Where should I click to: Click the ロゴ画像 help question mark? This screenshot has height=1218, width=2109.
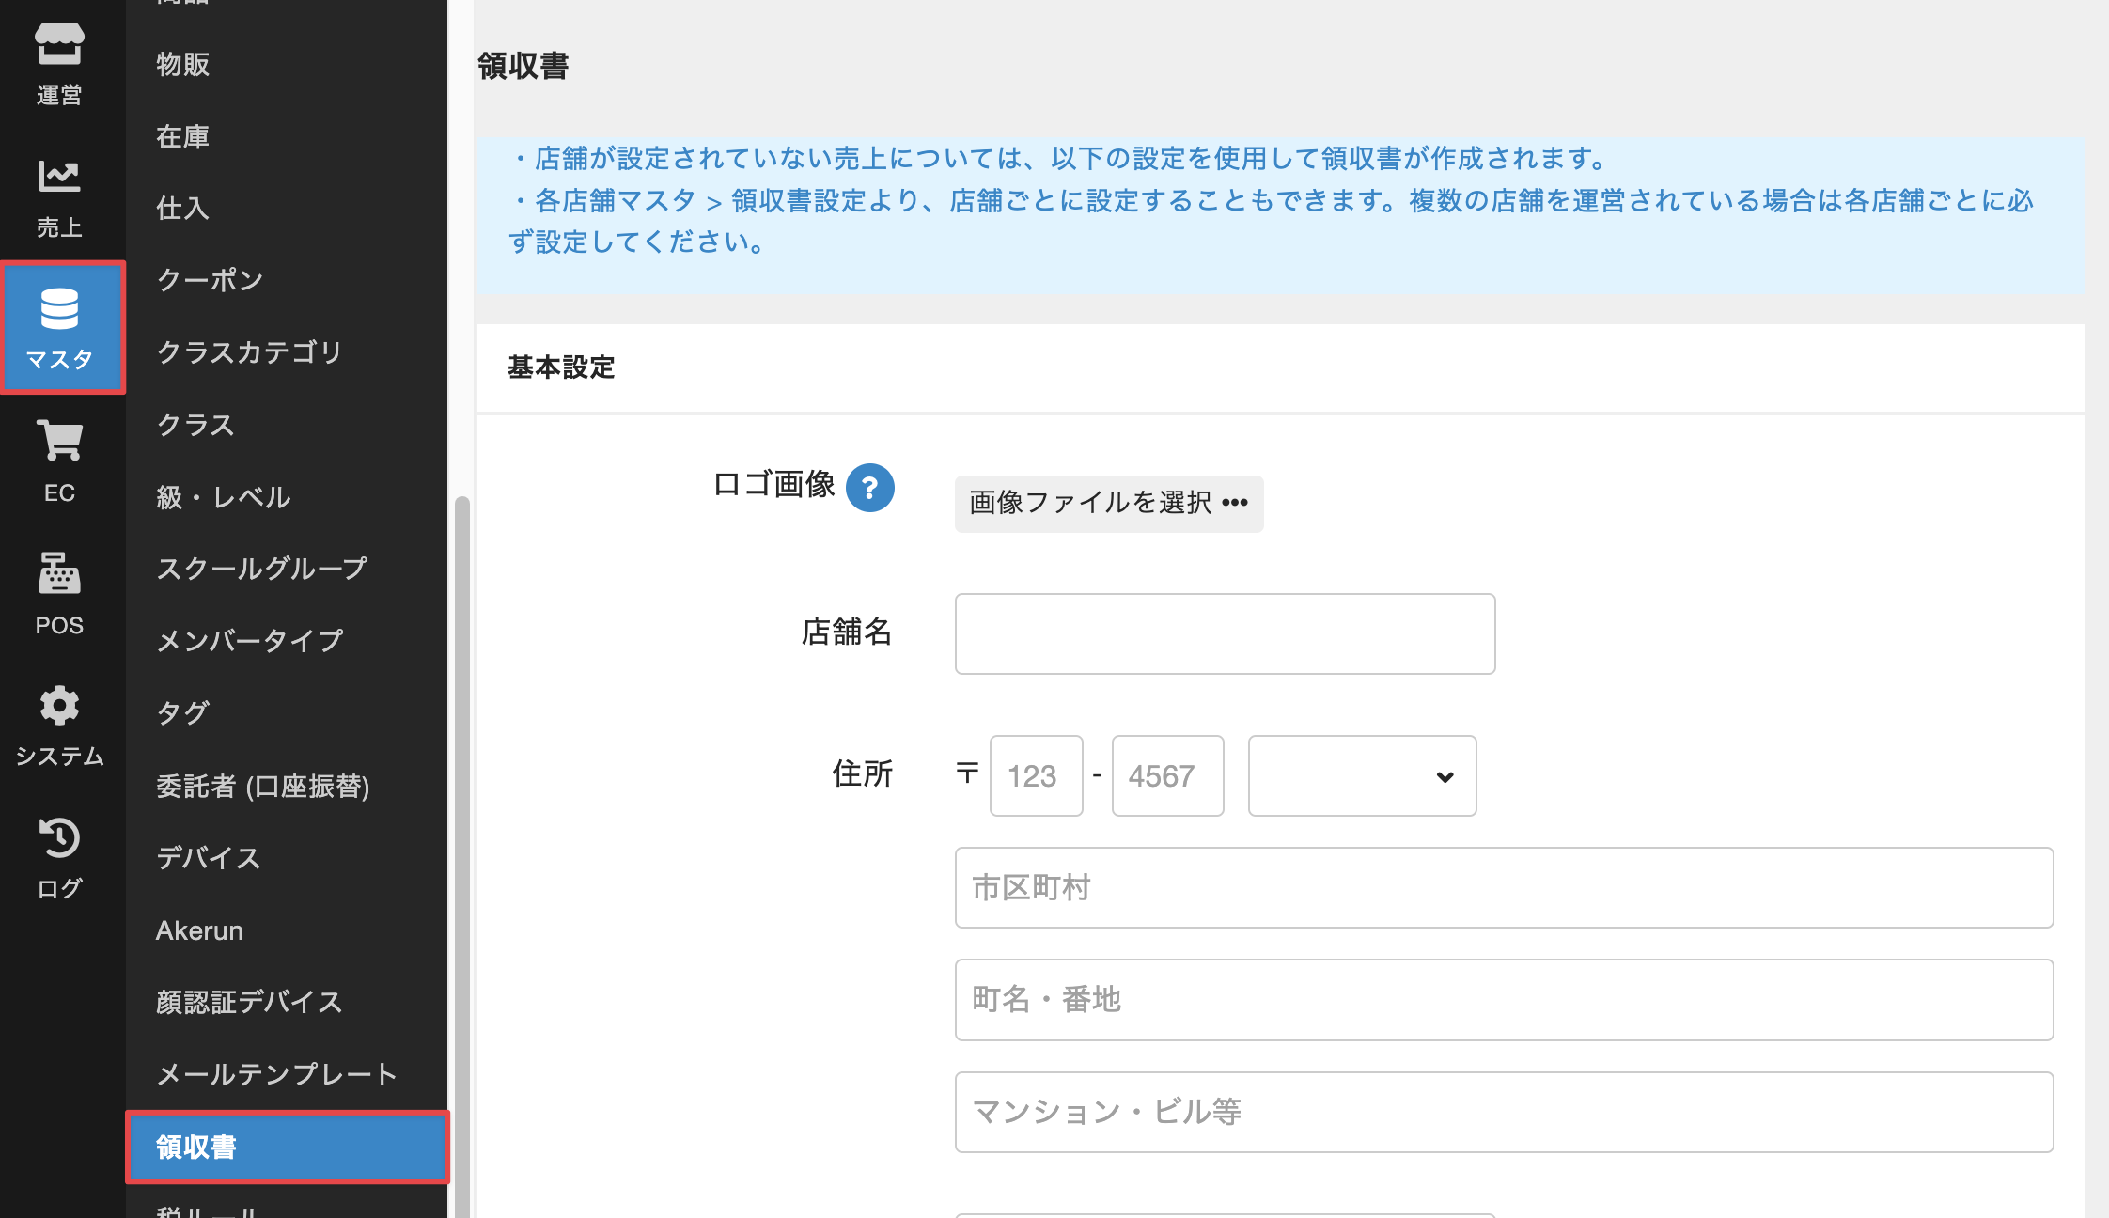[869, 488]
